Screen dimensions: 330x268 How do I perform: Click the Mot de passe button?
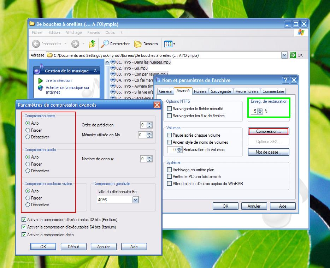click(269, 152)
